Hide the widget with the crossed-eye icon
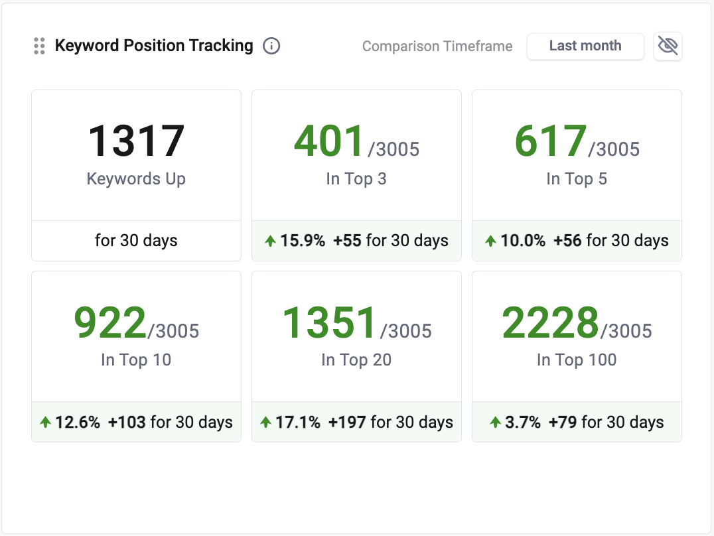714x536 pixels. coord(668,46)
